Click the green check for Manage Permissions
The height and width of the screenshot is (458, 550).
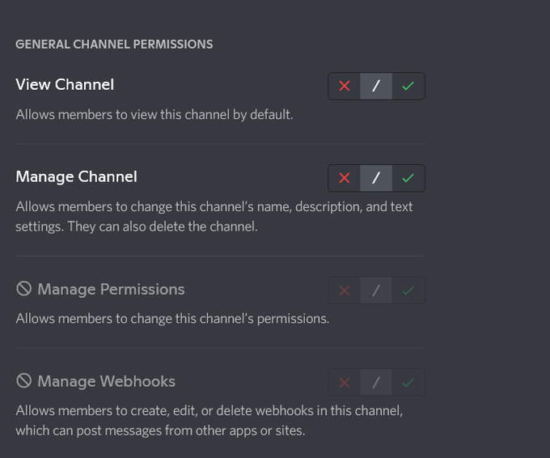[408, 290]
